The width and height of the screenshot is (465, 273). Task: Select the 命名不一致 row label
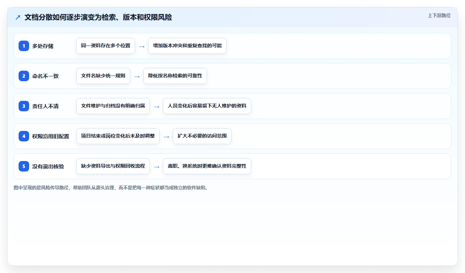pos(45,76)
